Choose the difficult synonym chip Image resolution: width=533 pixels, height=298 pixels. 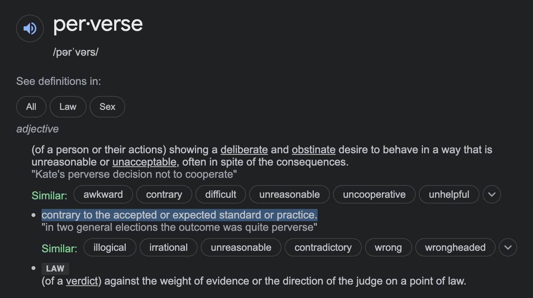coord(221,194)
